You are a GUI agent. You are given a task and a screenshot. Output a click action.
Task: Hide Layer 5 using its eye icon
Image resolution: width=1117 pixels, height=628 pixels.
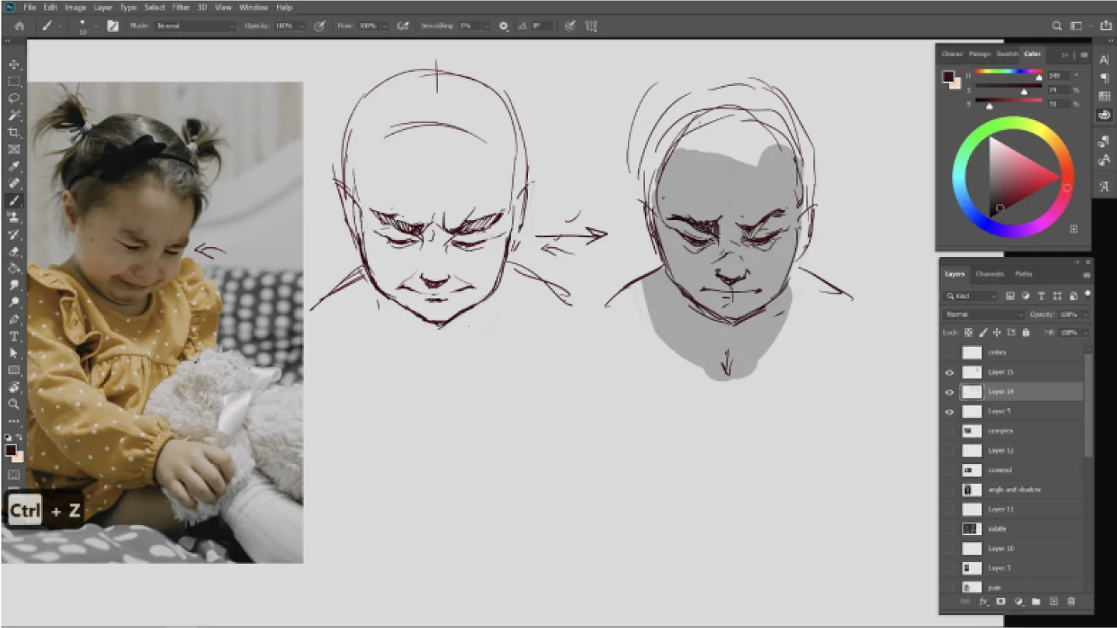coord(950,411)
